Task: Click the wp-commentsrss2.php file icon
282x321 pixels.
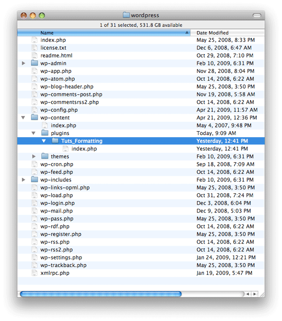Action: (35, 102)
